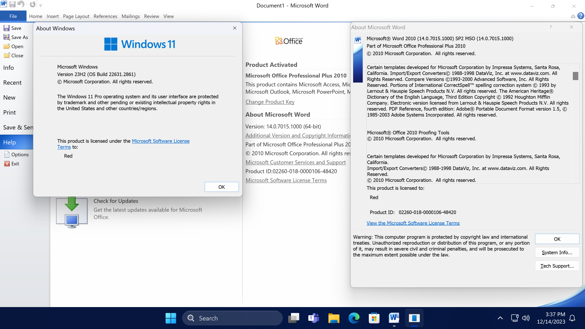Click the blue Word Help question icon
The width and height of the screenshot is (585, 329).
pyautogui.click(x=581, y=16)
